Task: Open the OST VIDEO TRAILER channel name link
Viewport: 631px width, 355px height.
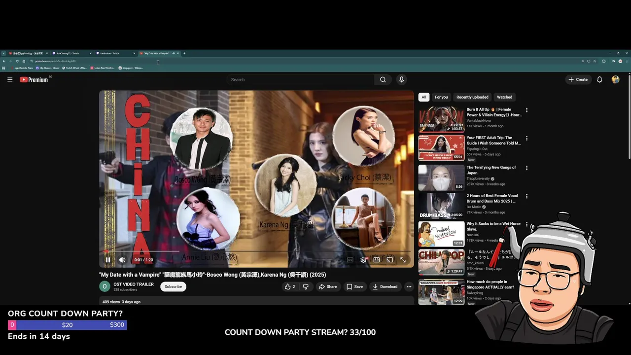Action: [x=134, y=284]
